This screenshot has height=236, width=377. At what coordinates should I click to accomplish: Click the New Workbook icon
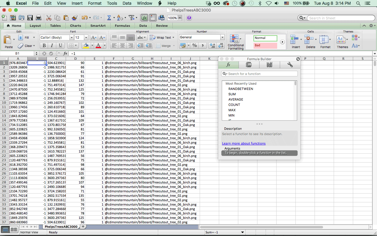pyautogui.click(x=4, y=18)
